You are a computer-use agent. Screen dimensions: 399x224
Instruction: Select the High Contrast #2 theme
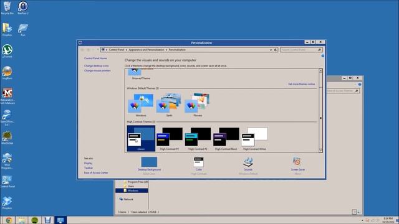(198, 139)
